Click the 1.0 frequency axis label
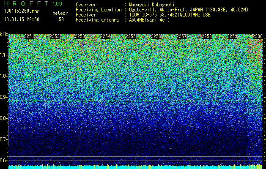The width and height of the screenshot is (266, 169). coord(3,76)
